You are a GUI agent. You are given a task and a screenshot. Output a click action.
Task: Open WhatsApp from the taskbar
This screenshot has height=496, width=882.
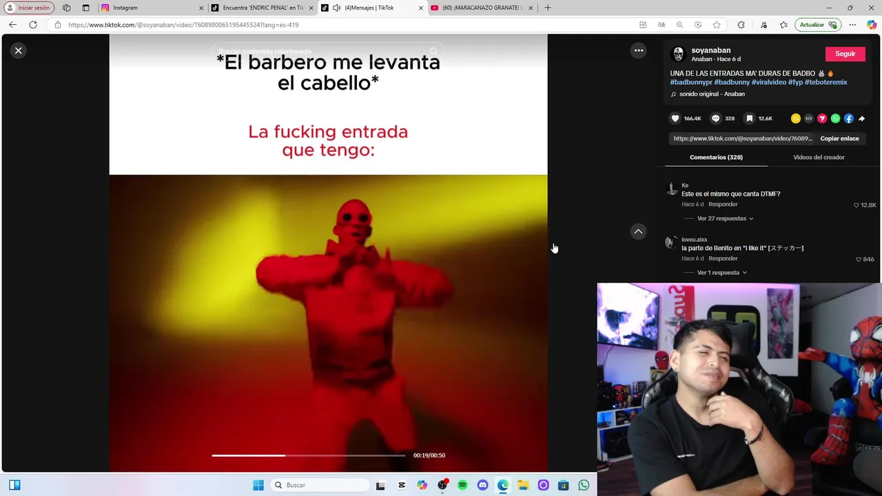(x=584, y=485)
